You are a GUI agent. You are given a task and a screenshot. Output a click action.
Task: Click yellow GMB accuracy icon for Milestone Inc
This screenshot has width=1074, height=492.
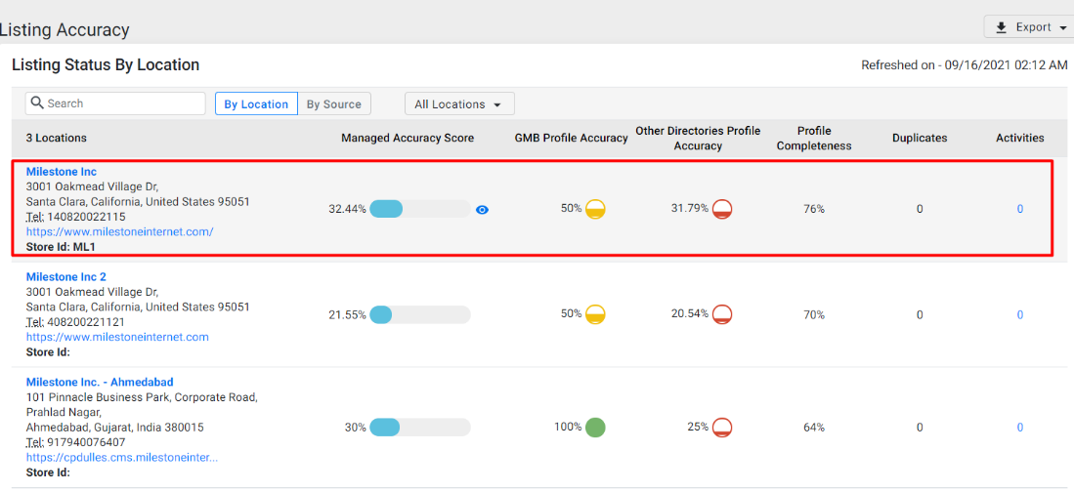[596, 209]
